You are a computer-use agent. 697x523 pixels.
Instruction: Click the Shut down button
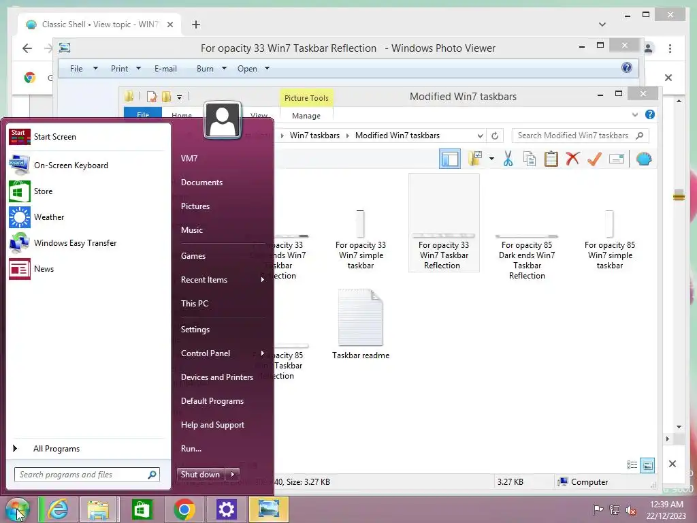pyautogui.click(x=201, y=475)
